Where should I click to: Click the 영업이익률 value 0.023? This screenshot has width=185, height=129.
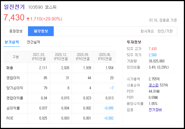(87, 98)
